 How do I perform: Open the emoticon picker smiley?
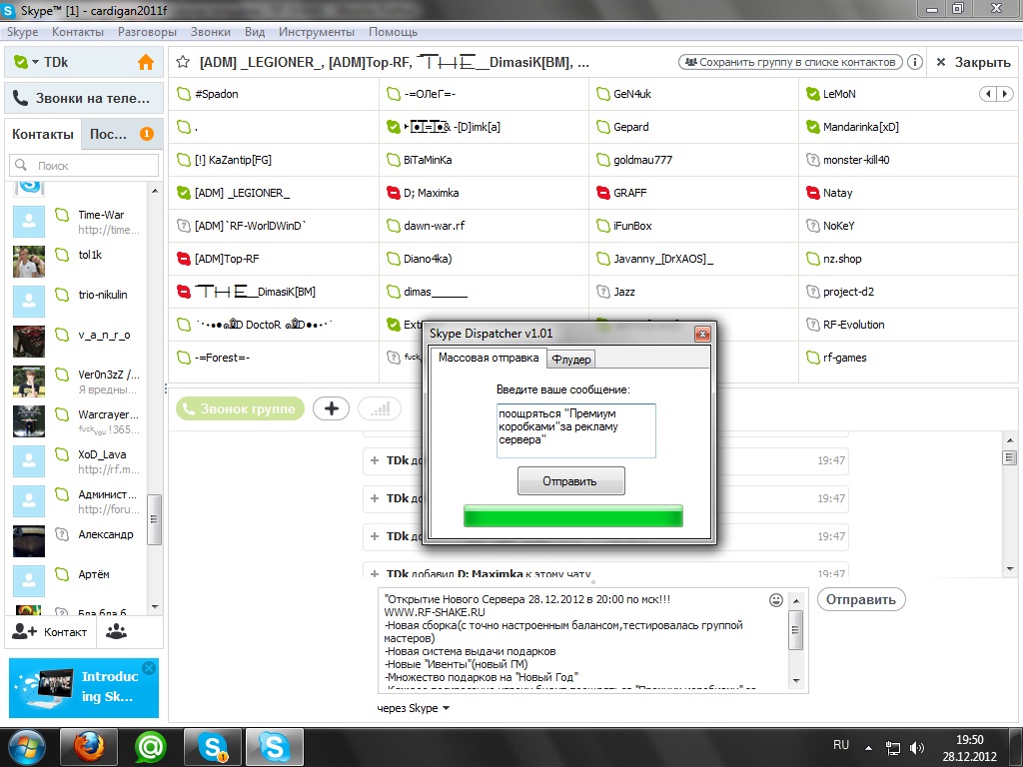point(775,600)
